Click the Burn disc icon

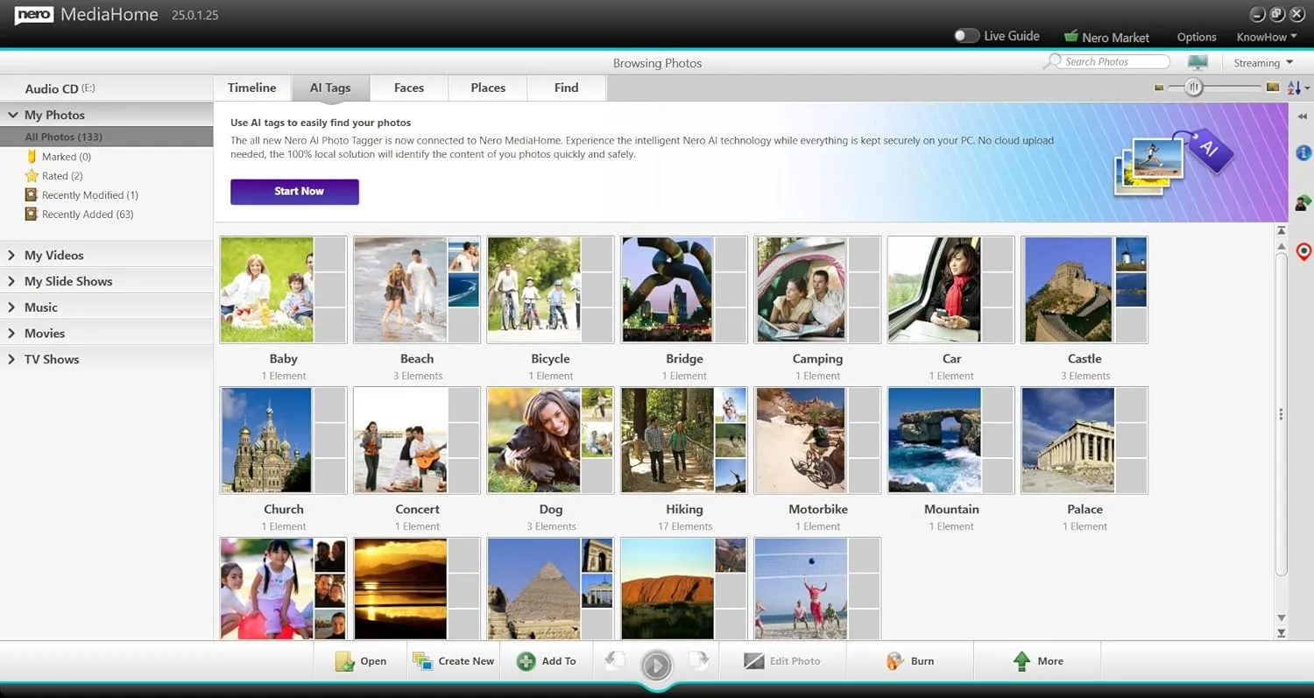click(x=894, y=661)
